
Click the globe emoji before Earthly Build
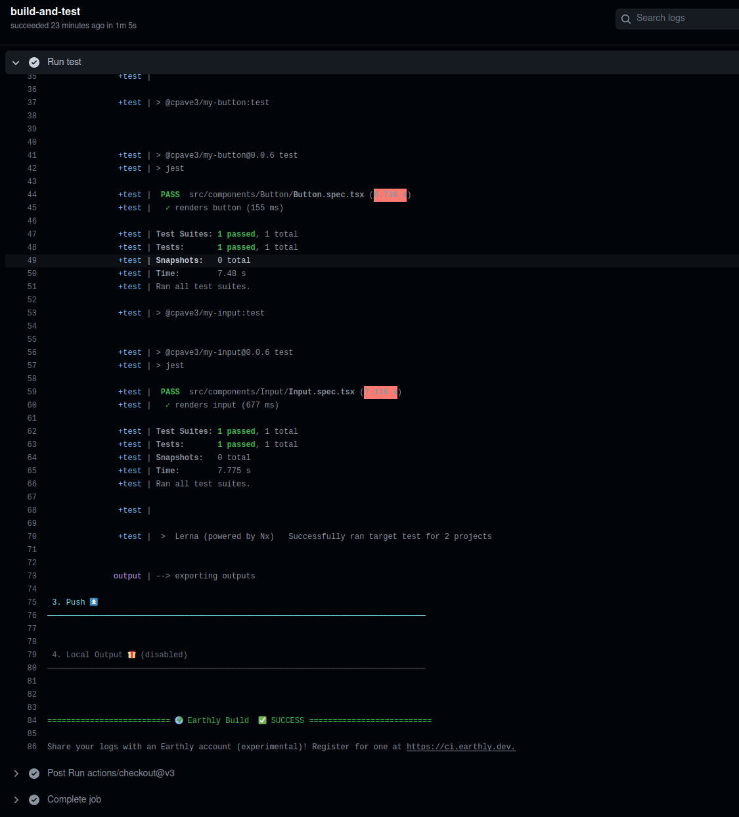point(179,720)
